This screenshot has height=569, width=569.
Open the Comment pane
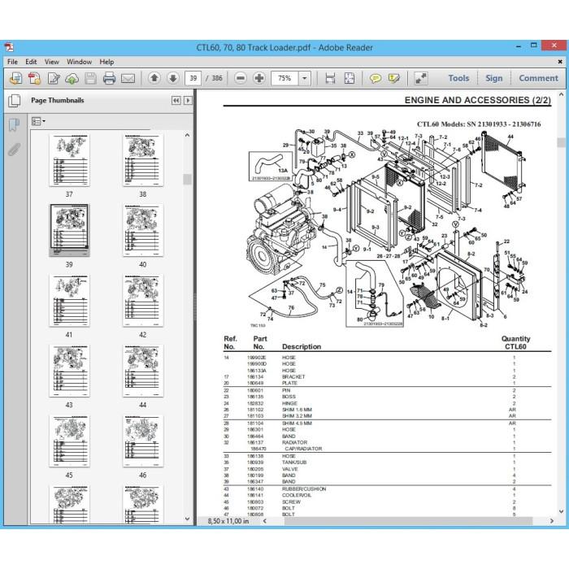pyautogui.click(x=538, y=78)
